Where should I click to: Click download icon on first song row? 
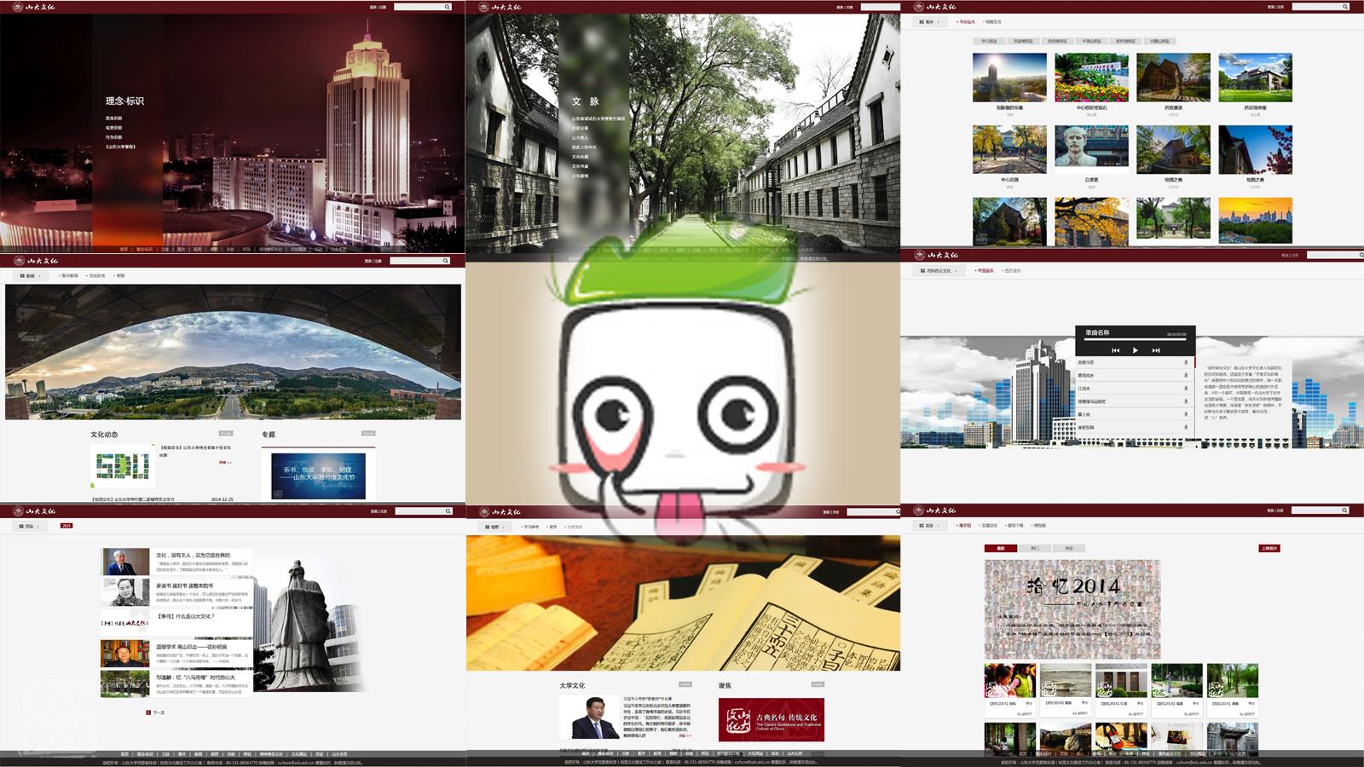1185,362
